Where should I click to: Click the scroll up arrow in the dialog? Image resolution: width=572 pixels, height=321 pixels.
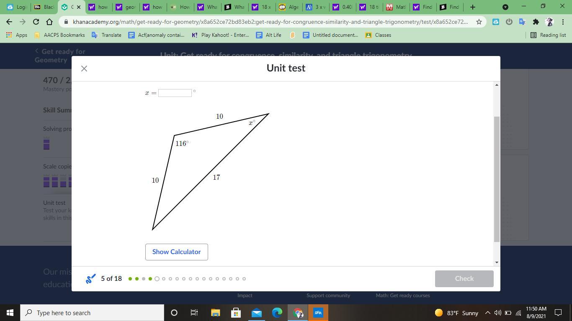[x=497, y=85]
